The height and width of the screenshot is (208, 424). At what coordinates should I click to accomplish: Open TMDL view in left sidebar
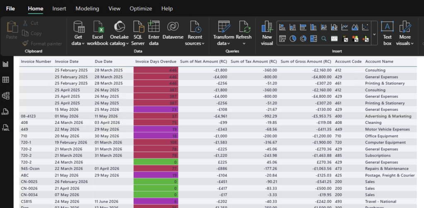pyautogui.click(x=6, y=128)
